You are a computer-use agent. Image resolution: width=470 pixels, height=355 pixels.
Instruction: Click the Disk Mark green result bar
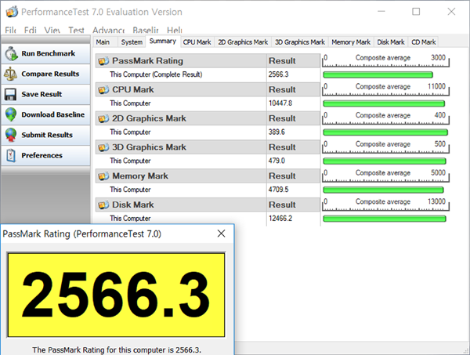pyautogui.click(x=385, y=219)
